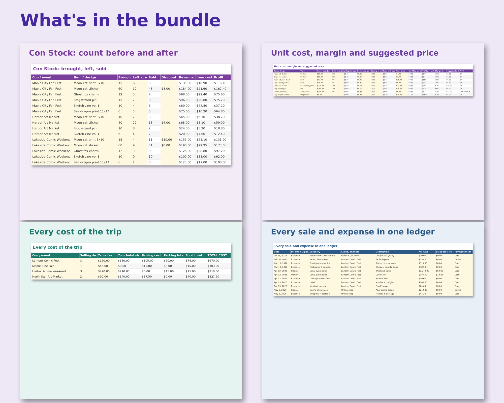
Task: Click the large "Every cost of the trip" card heading
Action: (x=75, y=232)
